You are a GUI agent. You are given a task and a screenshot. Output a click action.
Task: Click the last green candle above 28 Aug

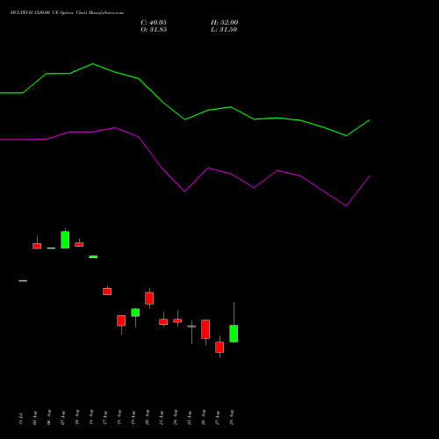point(234,334)
